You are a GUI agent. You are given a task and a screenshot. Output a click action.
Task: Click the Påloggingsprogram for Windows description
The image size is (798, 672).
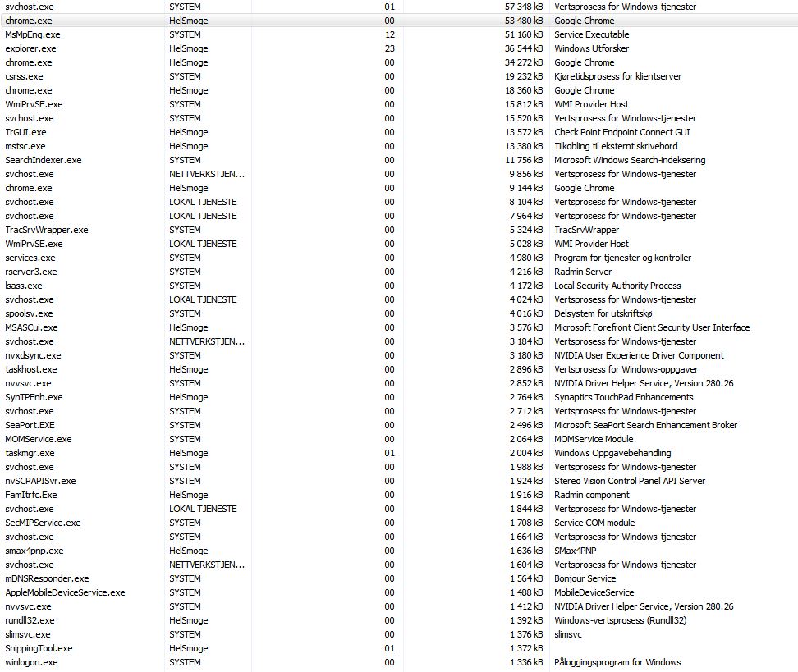[617, 662]
